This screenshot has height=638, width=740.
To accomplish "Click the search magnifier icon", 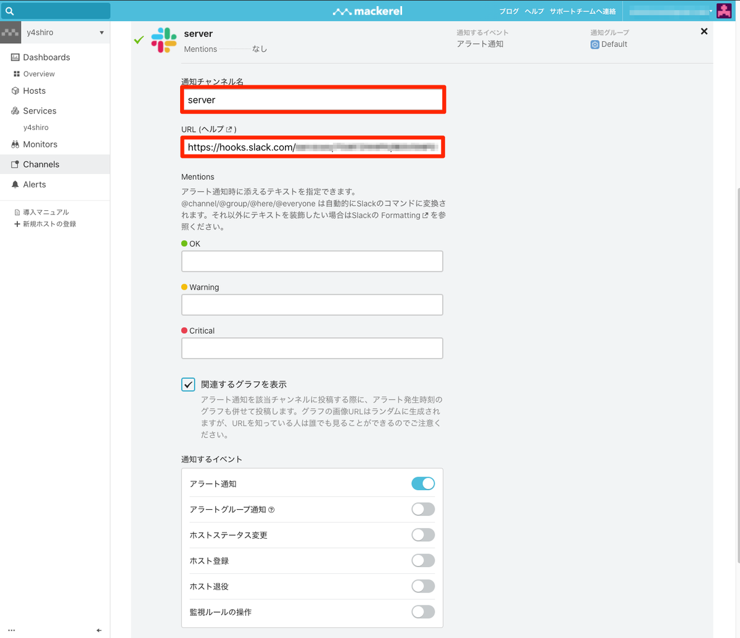I will click(9, 11).
